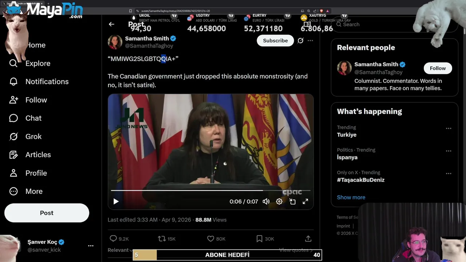Screen dimensions: 466x262
Task: Open the Relevant replies sort dropdown
Action: 121,250
